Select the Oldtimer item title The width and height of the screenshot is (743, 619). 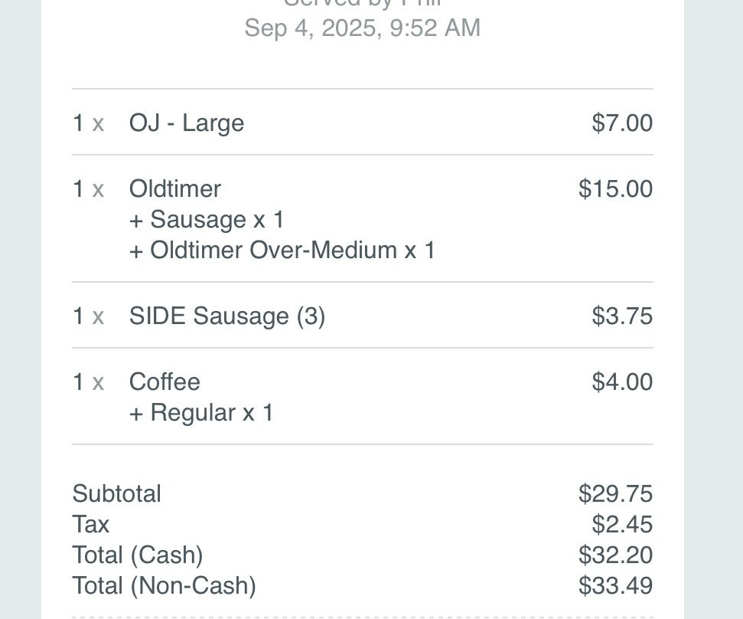pos(175,189)
